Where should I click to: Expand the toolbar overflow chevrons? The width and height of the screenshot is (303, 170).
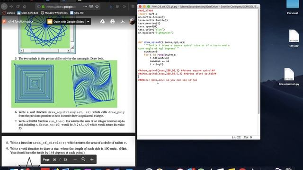[124, 7]
